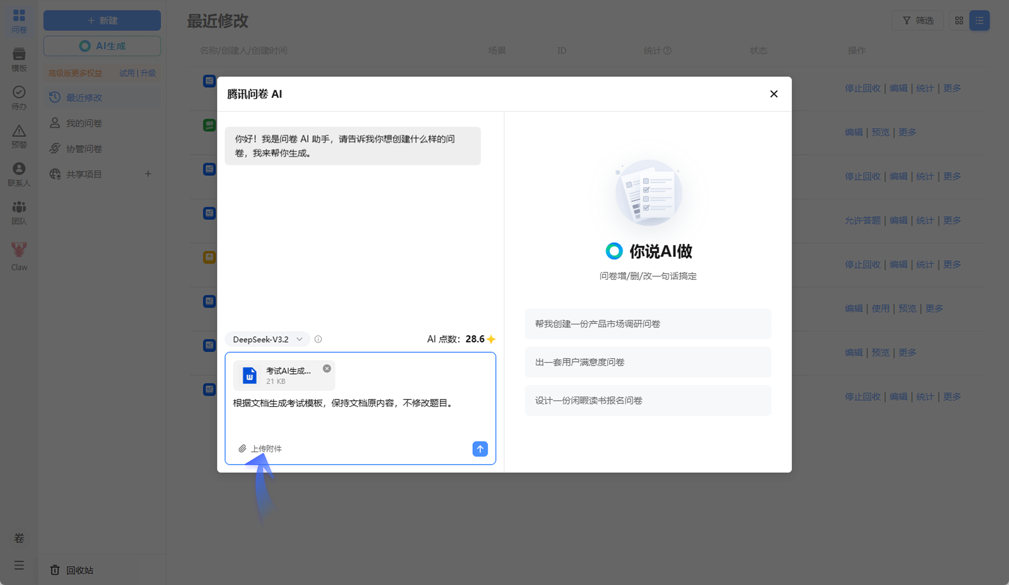Click the 考试AI生成 attached file chip
Image resolution: width=1009 pixels, height=585 pixels.
(284, 375)
